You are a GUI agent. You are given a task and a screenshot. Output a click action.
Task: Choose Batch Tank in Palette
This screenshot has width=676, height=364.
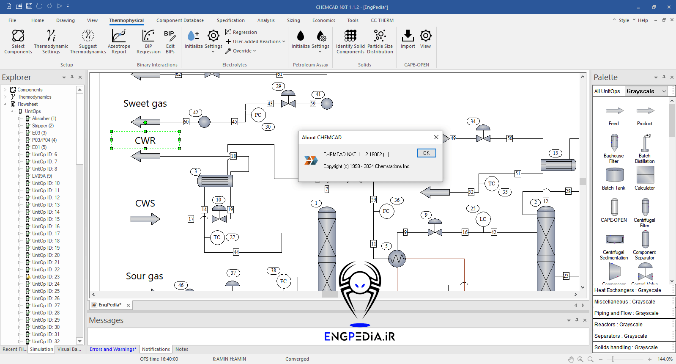614,179
